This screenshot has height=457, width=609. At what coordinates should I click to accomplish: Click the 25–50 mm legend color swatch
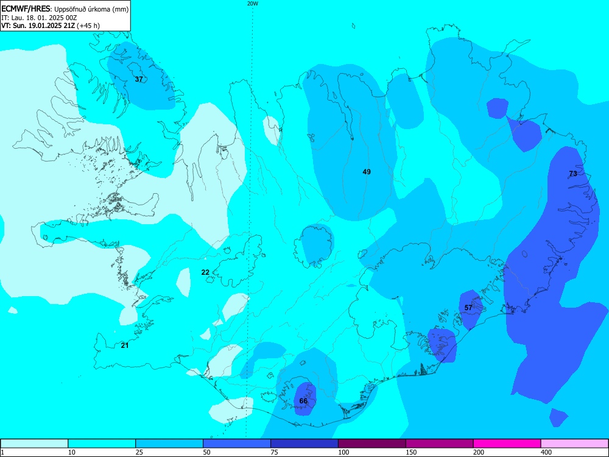(x=169, y=444)
